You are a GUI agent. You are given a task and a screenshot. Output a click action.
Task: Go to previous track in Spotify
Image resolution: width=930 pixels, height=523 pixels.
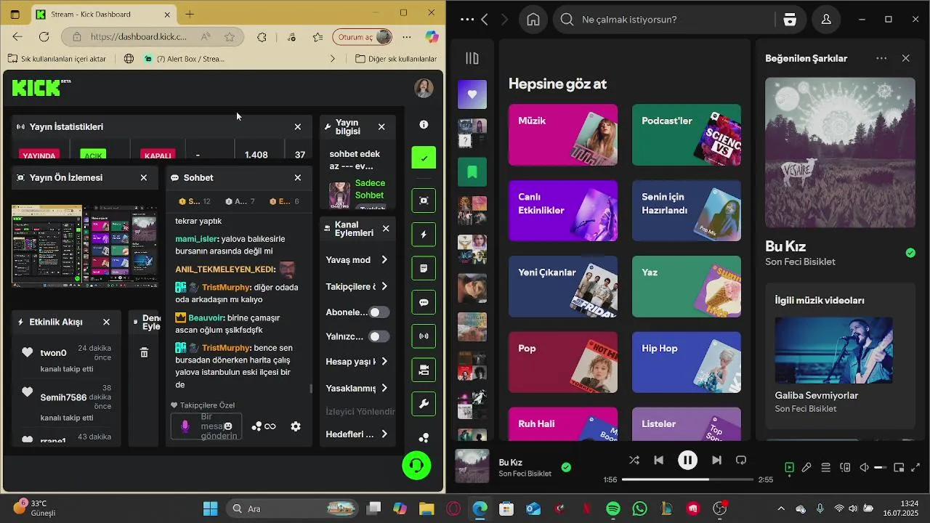tap(658, 460)
